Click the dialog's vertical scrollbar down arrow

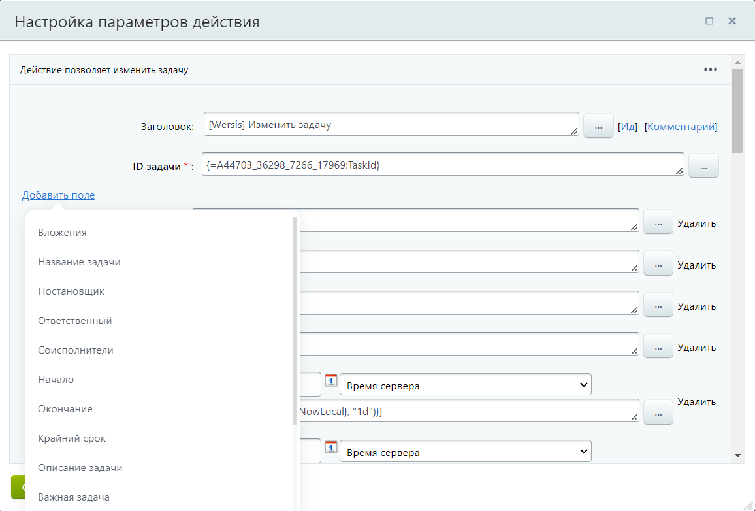737,455
